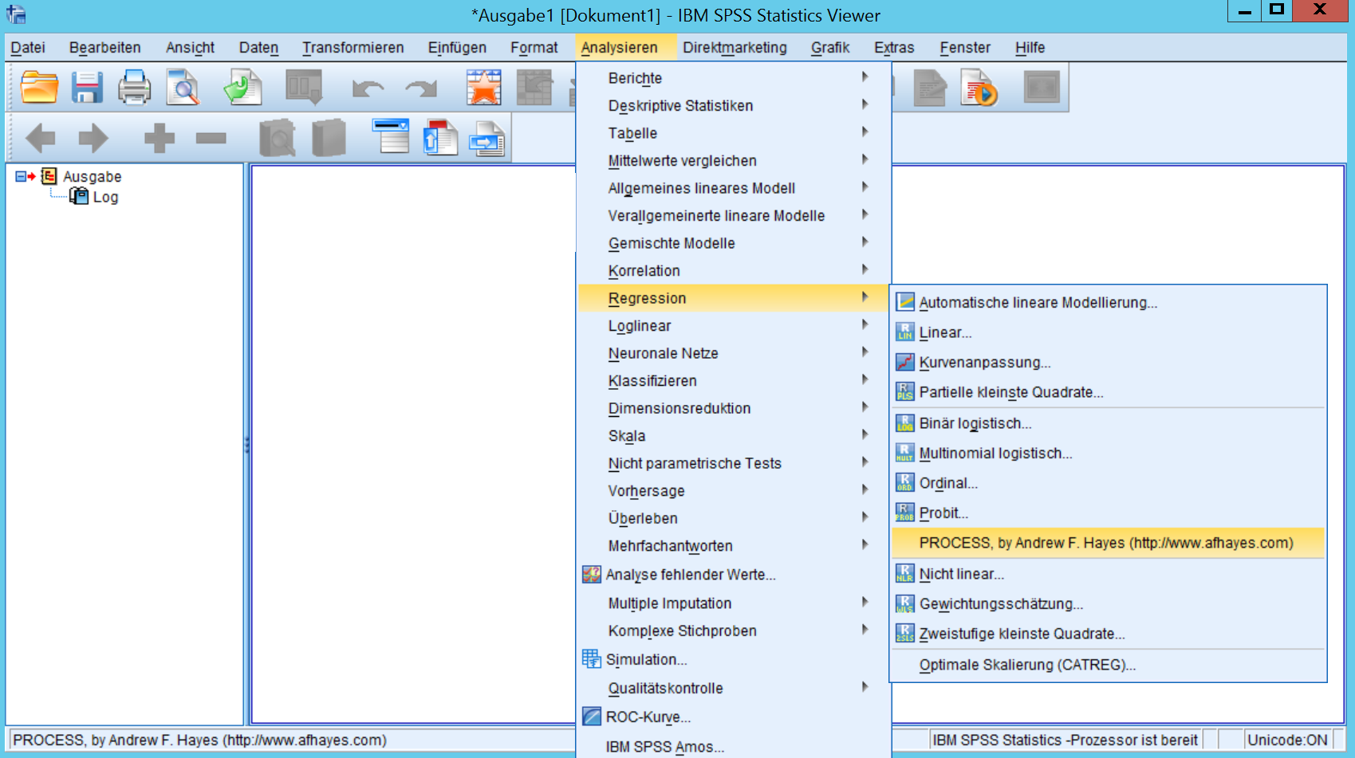Open the ROC-Kurve... entry
1355x758 pixels.
[x=733, y=717]
